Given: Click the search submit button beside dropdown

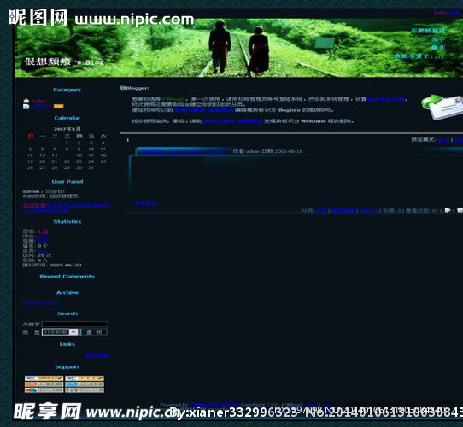Looking at the screenshot, I should (x=94, y=332).
